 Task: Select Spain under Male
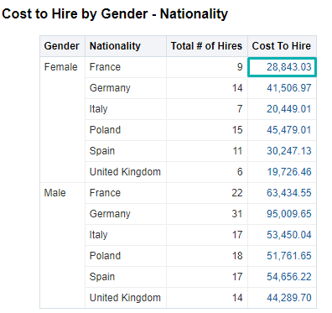pos(102,277)
